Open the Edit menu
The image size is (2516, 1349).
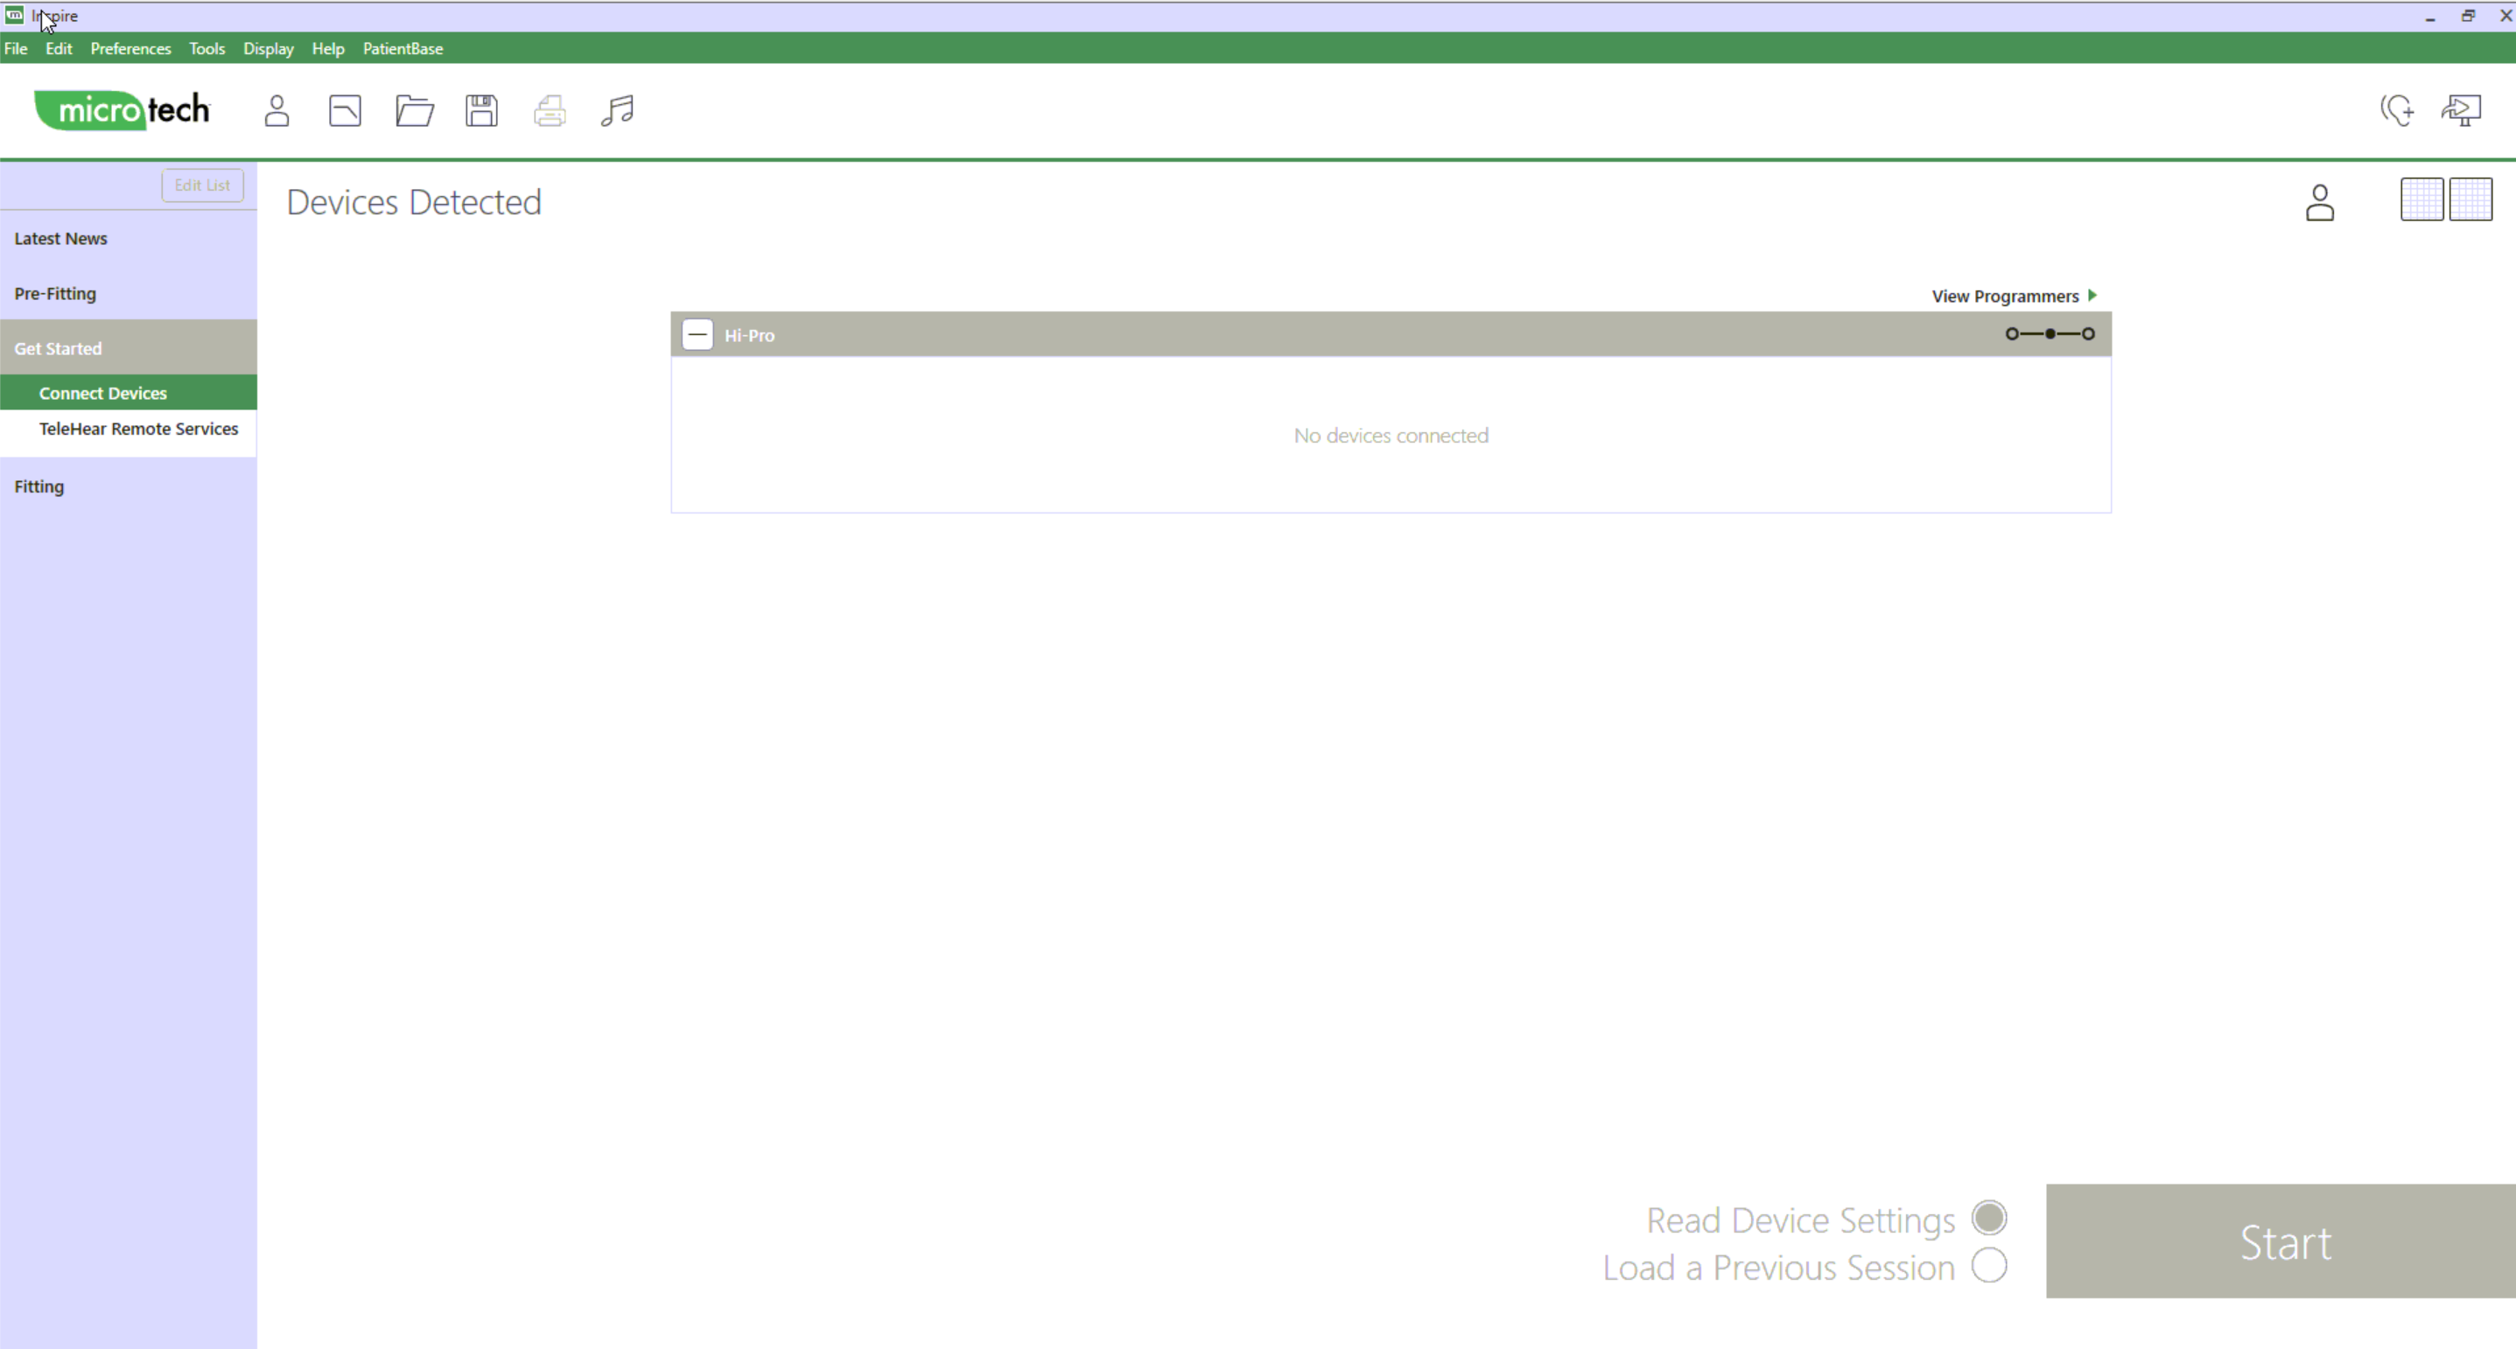(59, 48)
